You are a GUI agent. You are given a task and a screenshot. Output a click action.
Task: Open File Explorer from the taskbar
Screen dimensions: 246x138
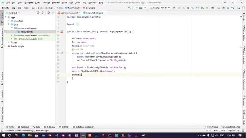point(30,135)
